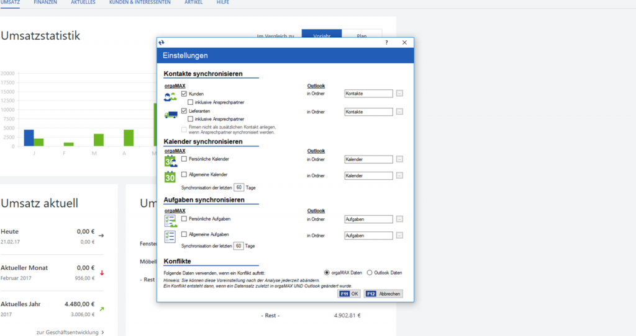This screenshot has height=336, width=636.
Task: Browse folder for Persönliche Aufgaben field
Action: (x=399, y=219)
